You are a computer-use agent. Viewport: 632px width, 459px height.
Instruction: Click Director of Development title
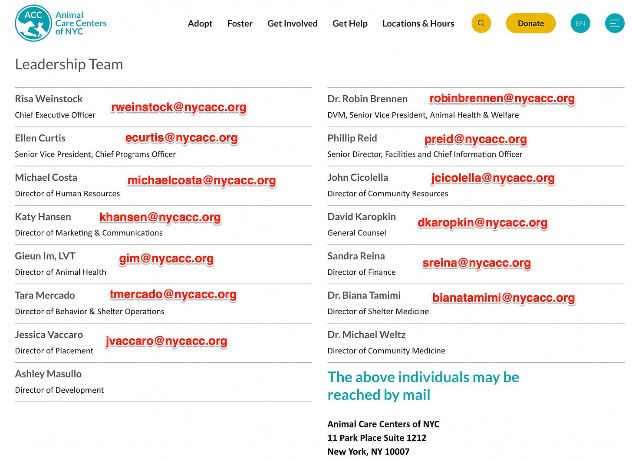pos(59,390)
